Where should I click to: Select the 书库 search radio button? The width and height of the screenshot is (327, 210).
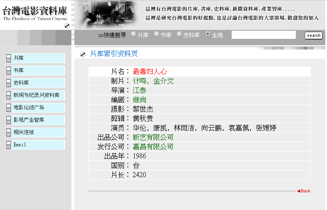point(156,34)
